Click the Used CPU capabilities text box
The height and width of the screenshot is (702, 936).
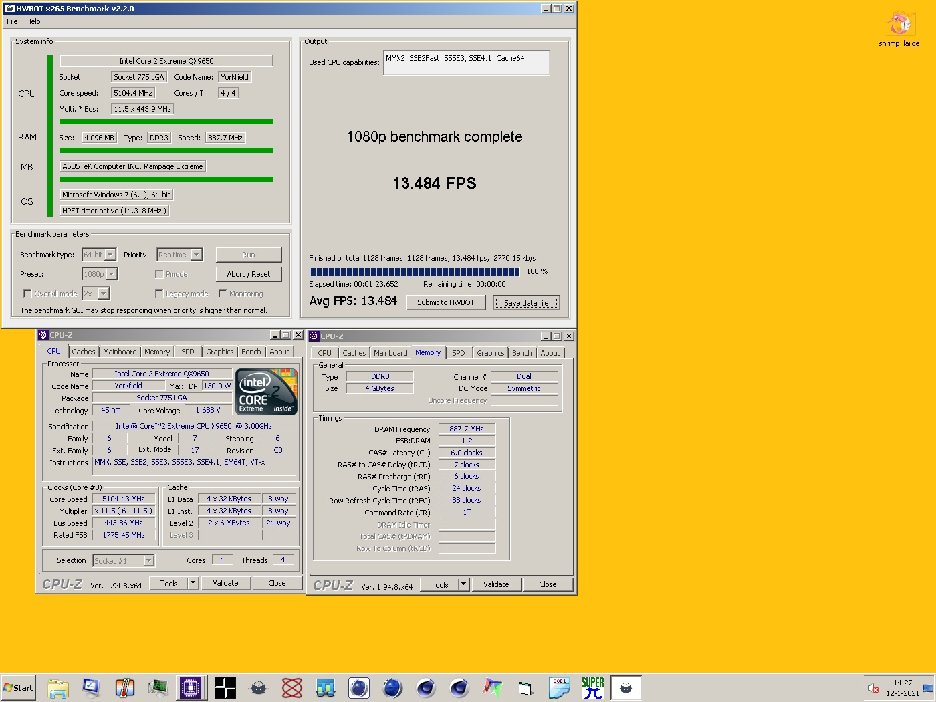coord(466,63)
